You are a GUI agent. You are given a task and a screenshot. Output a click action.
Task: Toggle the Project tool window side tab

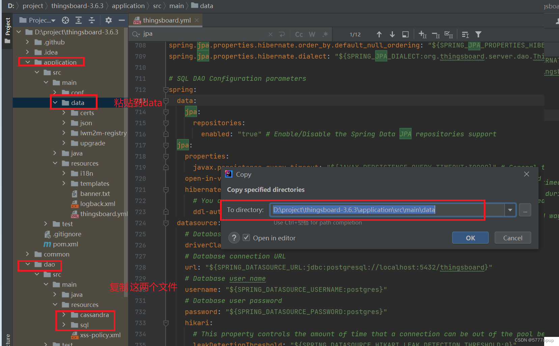coord(7,31)
